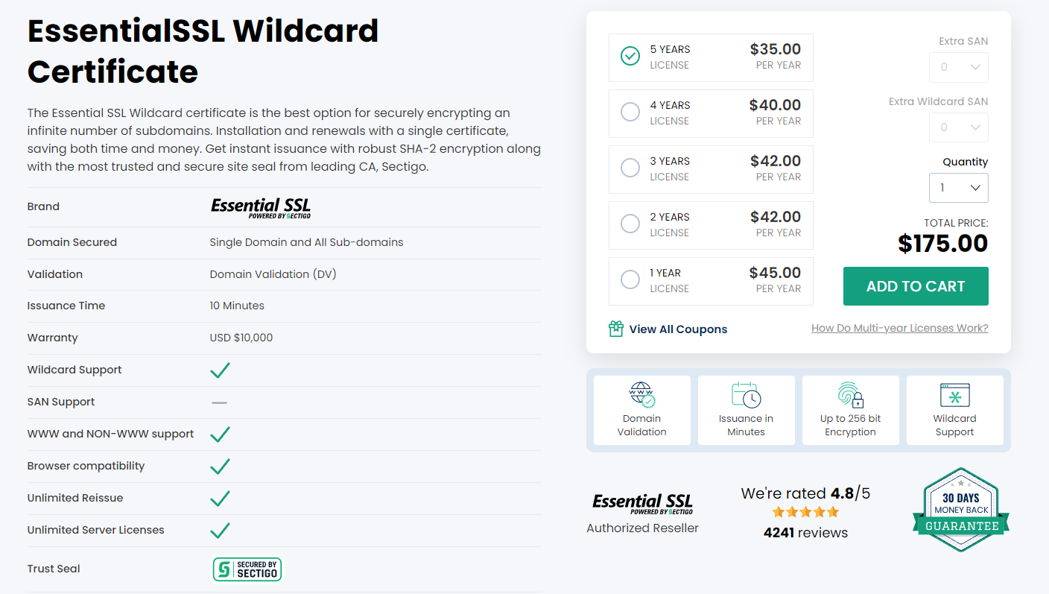The height and width of the screenshot is (594, 1049).
Task: Click the Domain Validation globe icon
Action: pos(641,395)
